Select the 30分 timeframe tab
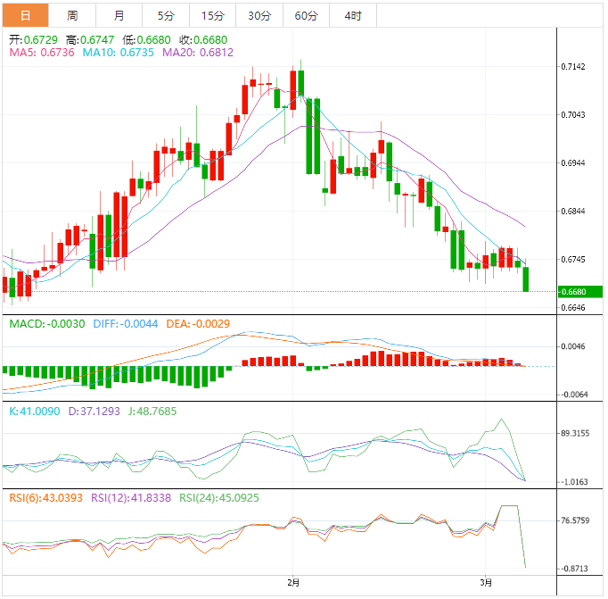Viewport: 608px width, 599px height. pyautogui.click(x=259, y=15)
